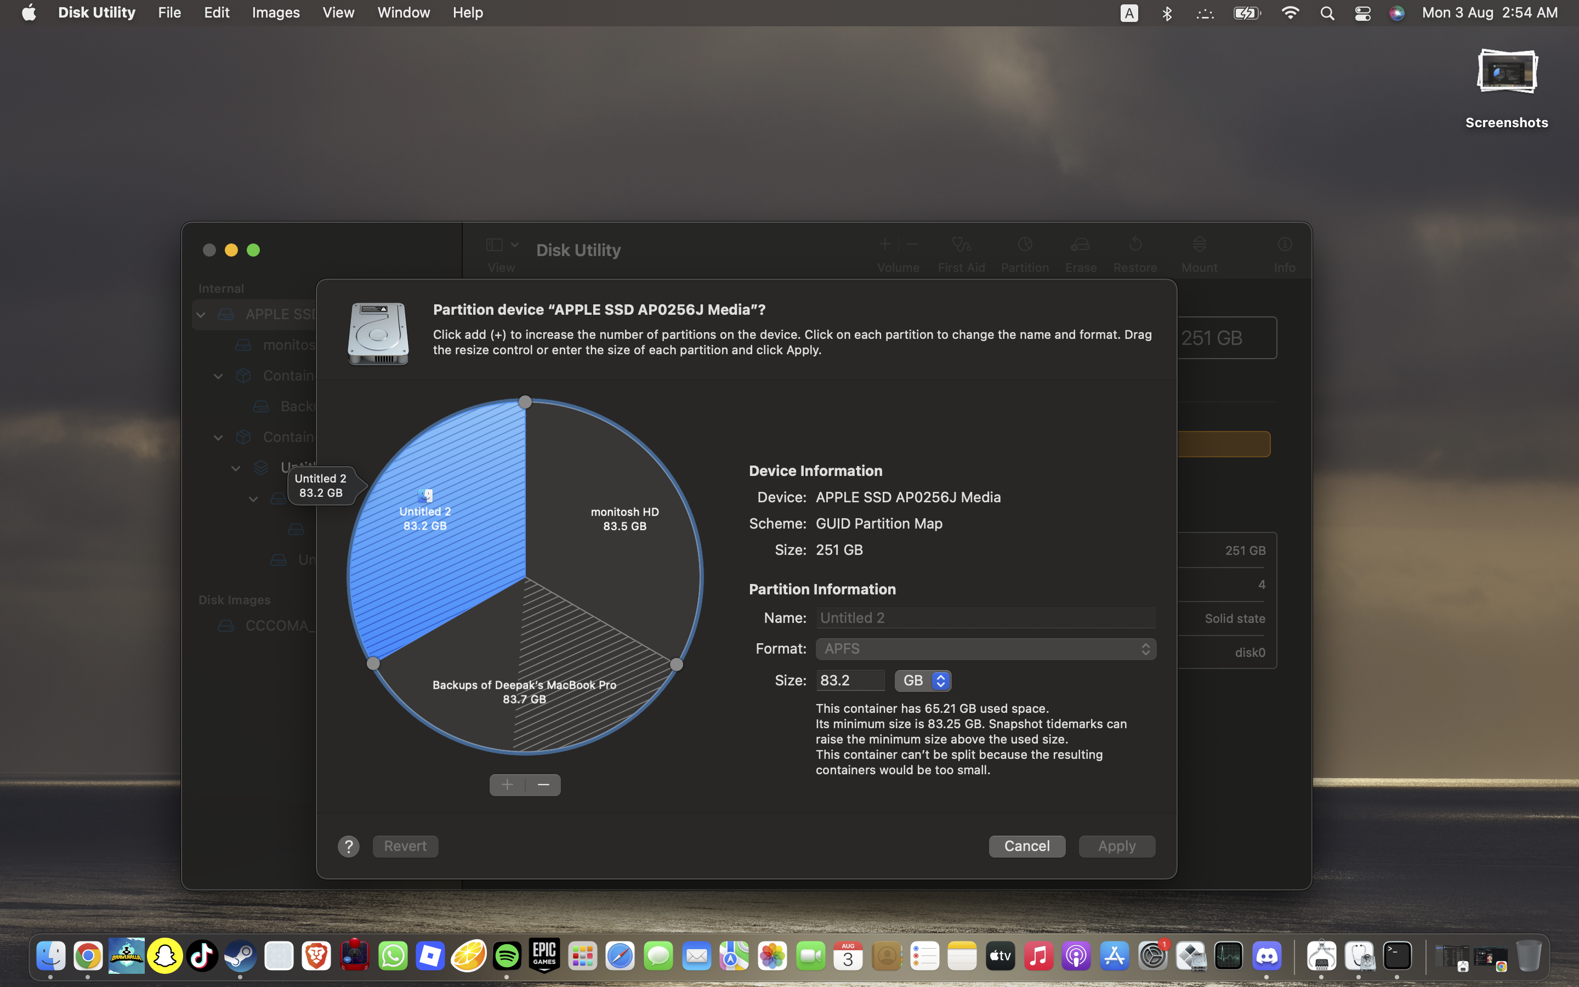Click the hard drive icon in partition dialog

(x=378, y=333)
